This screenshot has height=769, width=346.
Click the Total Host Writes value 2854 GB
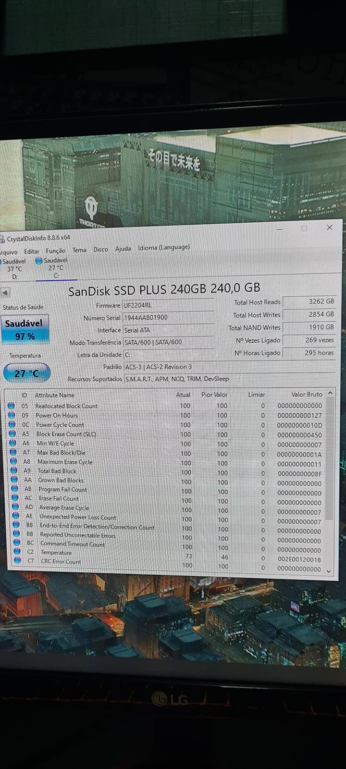(x=309, y=314)
